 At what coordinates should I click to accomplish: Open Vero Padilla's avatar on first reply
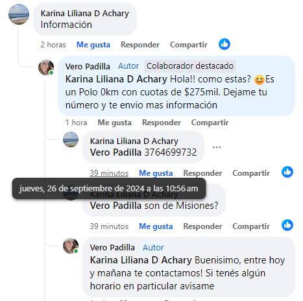[46, 67]
